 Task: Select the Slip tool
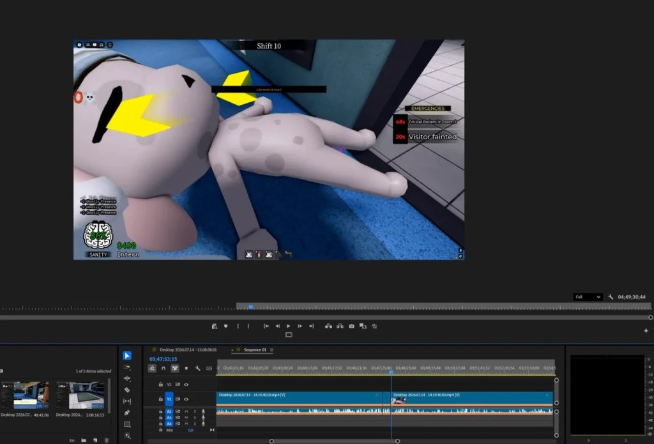[x=127, y=401]
